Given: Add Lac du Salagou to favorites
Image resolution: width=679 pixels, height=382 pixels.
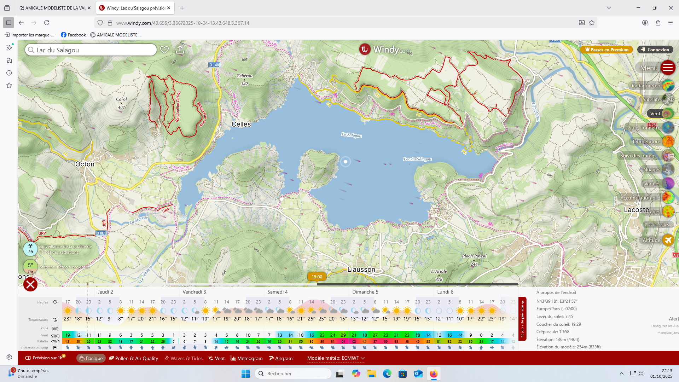Looking at the screenshot, I should click(164, 50).
